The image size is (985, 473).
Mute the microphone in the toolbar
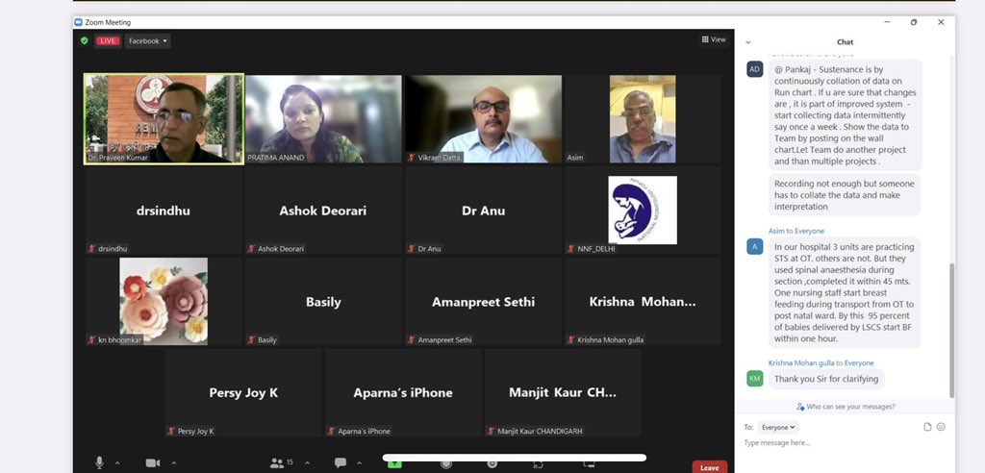click(99, 462)
